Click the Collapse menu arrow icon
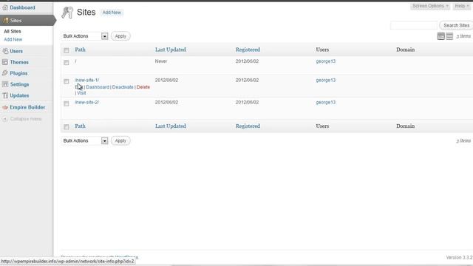Screen dimensions: 473x266 [5, 119]
